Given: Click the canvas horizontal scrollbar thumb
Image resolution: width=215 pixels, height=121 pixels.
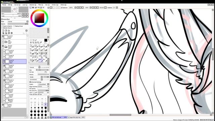Looking at the screenshot, I should [x=120, y=115].
